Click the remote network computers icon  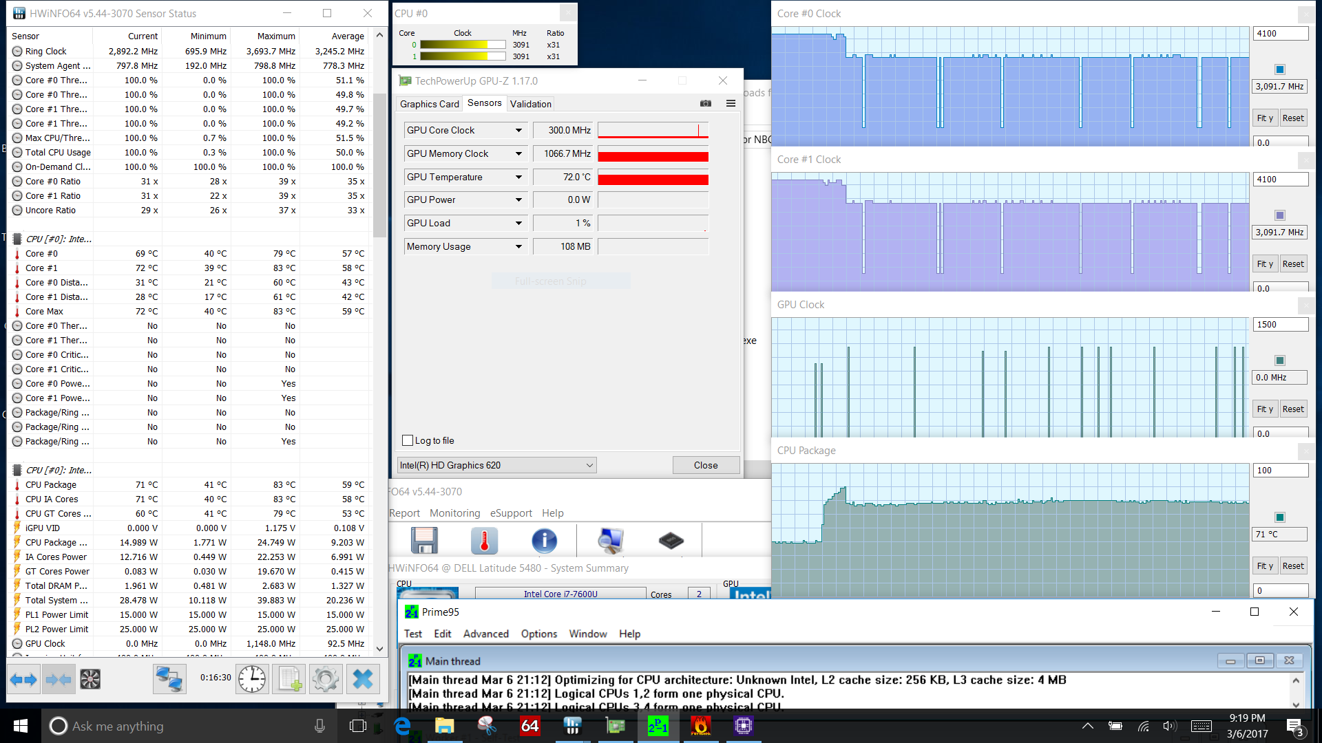point(169,679)
